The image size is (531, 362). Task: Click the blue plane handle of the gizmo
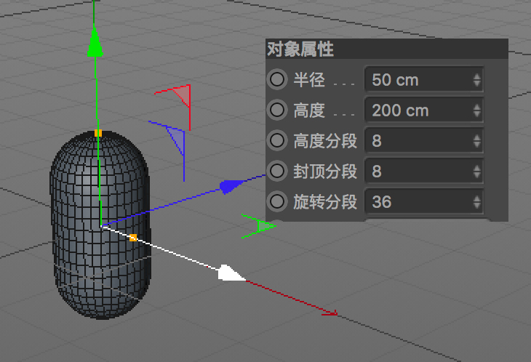177,140
